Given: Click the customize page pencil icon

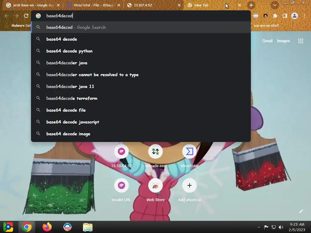Looking at the screenshot, I should pyautogui.click(x=301, y=211).
